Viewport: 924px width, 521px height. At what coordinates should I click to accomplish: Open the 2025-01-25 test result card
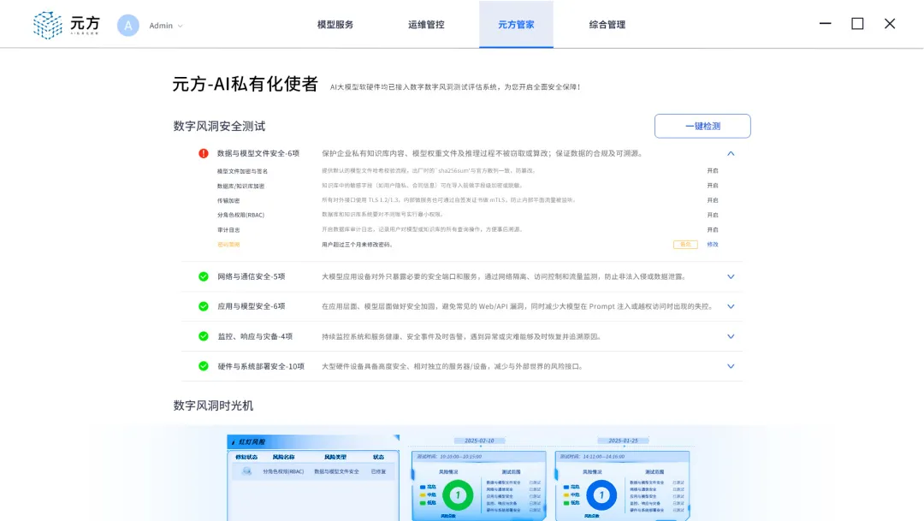pyautogui.click(x=622, y=486)
